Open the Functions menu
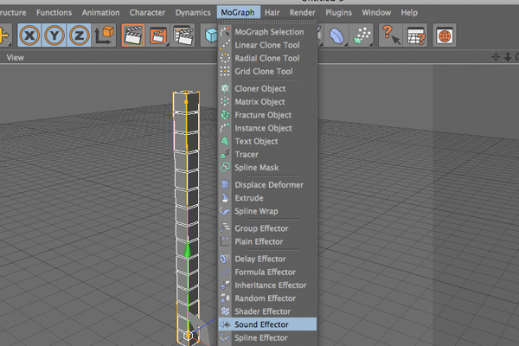519x346 pixels. pyautogui.click(x=54, y=13)
